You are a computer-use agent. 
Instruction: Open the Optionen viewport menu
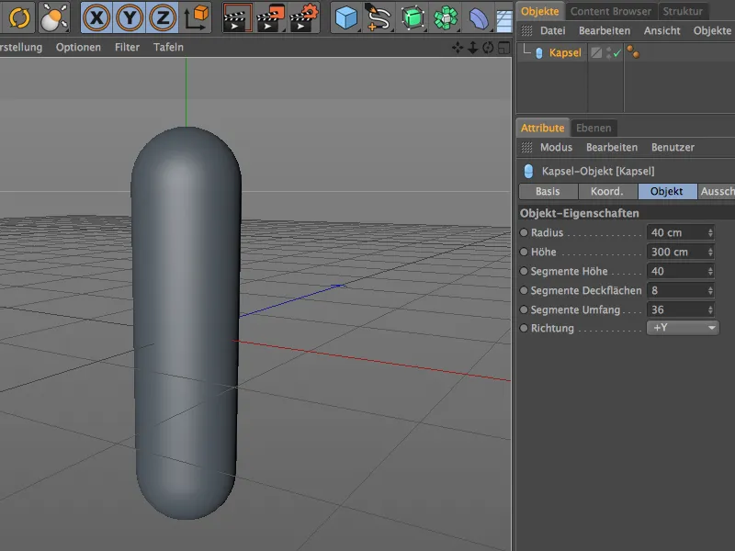click(78, 48)
